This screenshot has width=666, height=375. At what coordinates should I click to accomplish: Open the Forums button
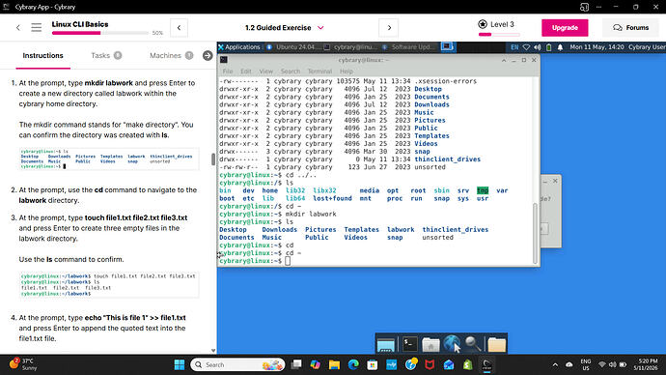630,28
